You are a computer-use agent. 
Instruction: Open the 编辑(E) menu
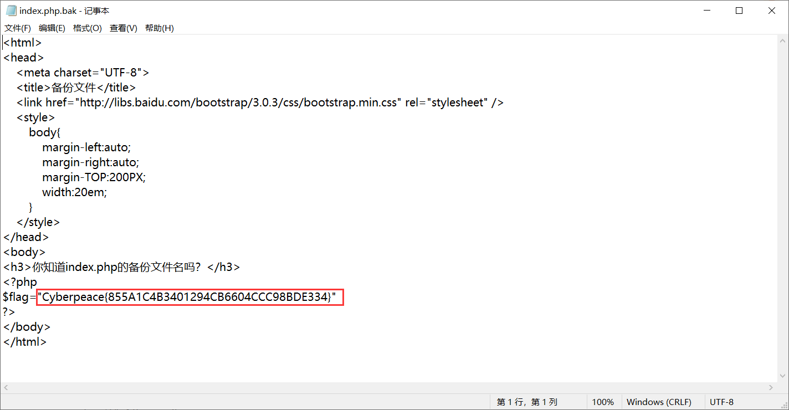(52, 28)
